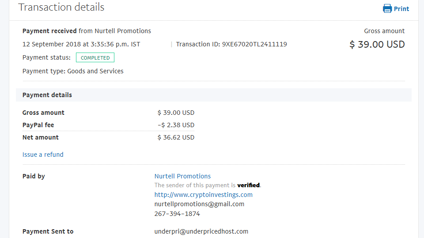This screenshot has height=238, width=424.
Task: Open the Nurtell Promotions payer link
Action: point(182,176)
